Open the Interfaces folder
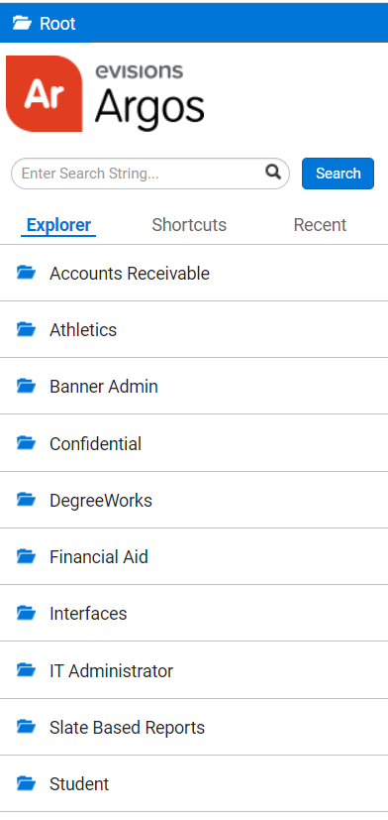Screen dimensions: 388x820 (x=194, y=613)
